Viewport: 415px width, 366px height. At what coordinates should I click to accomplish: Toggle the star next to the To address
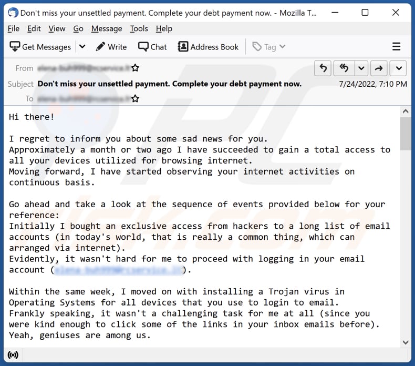click(x=135, y=98)
